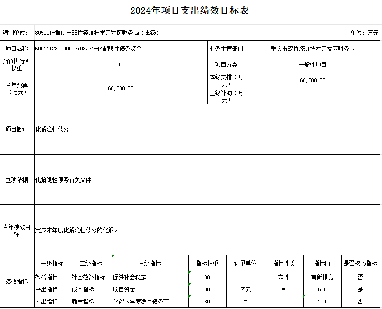Image resolution: width=382 pixels, height=309 pixels.
Task: Click the indicator value 6.6
Action: coord(322,289)
